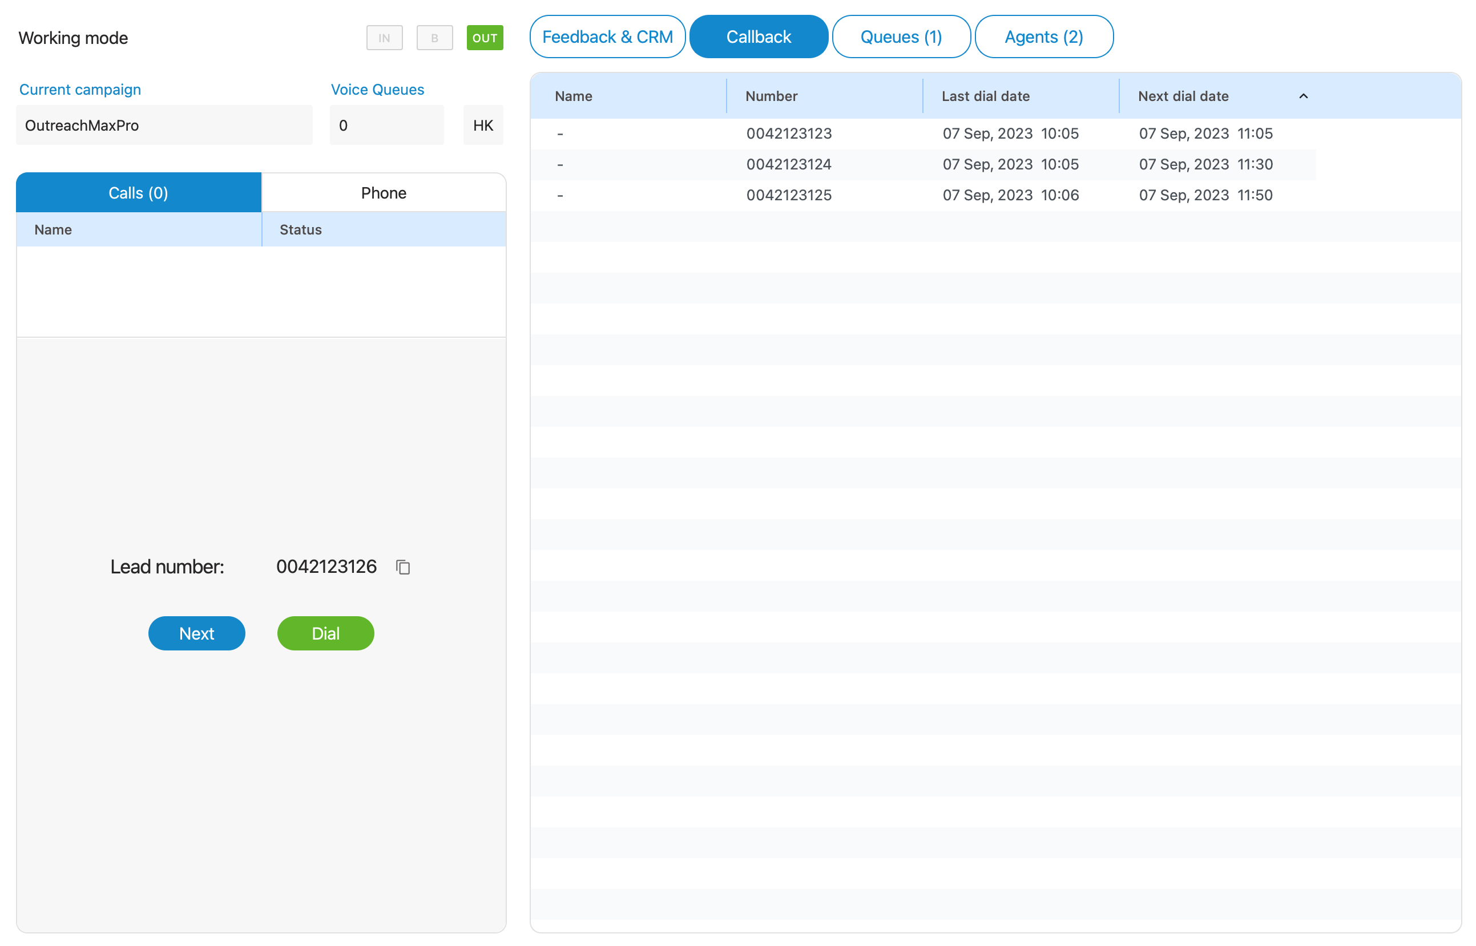Click the Lead number input field
This screenshot has width=1476, height=946.
click(x=326, y=567)
